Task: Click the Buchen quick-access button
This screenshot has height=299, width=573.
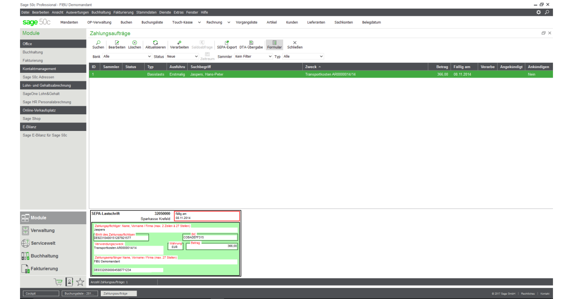Action: [x=127, y=22]
